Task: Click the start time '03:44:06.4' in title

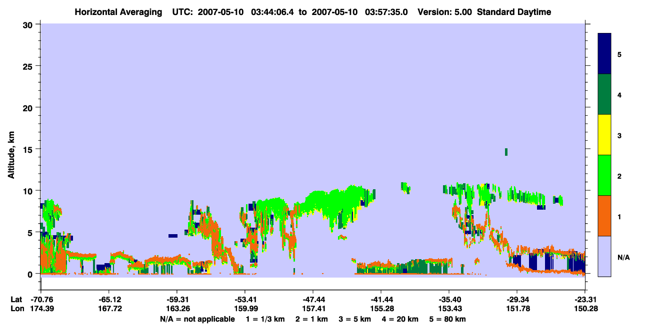Action: pos(272,12)
